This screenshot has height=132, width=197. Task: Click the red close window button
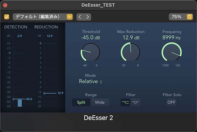pyautogui.click(x=6, y=5)
